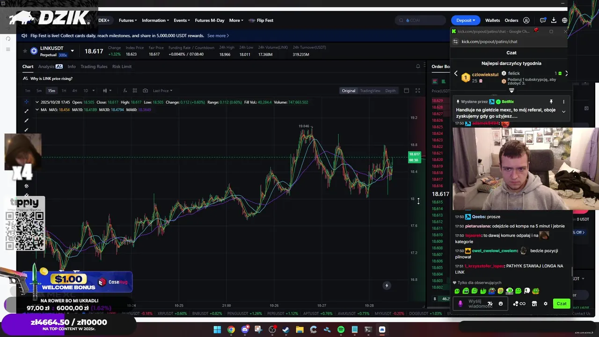The height and width of the screenshot is (337, 599).
Task: Open the messages icon in header
Action: point(543,21)
